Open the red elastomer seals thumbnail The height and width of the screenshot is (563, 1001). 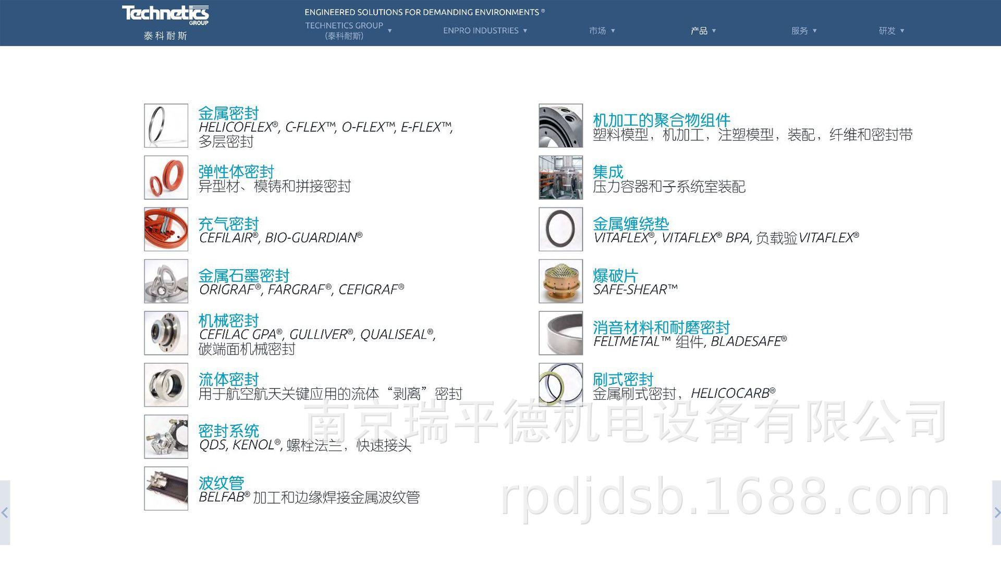[166, 177]
